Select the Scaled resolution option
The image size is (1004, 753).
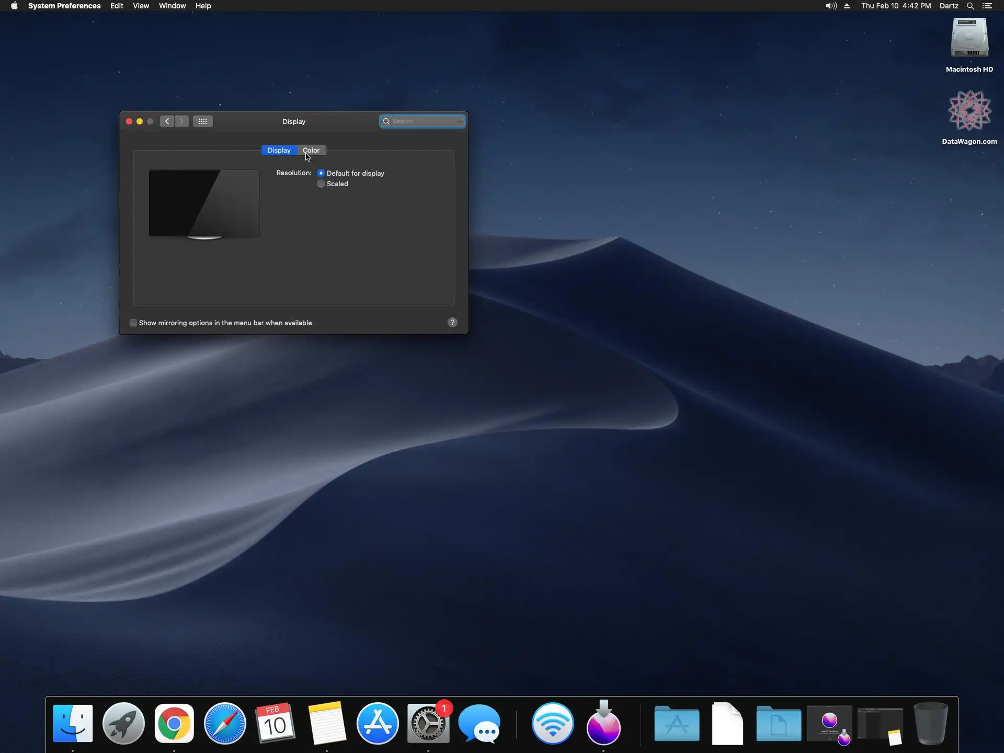pos(321,184)
